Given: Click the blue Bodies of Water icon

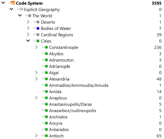Looking at the screenshot, I should tap(38, 28).
